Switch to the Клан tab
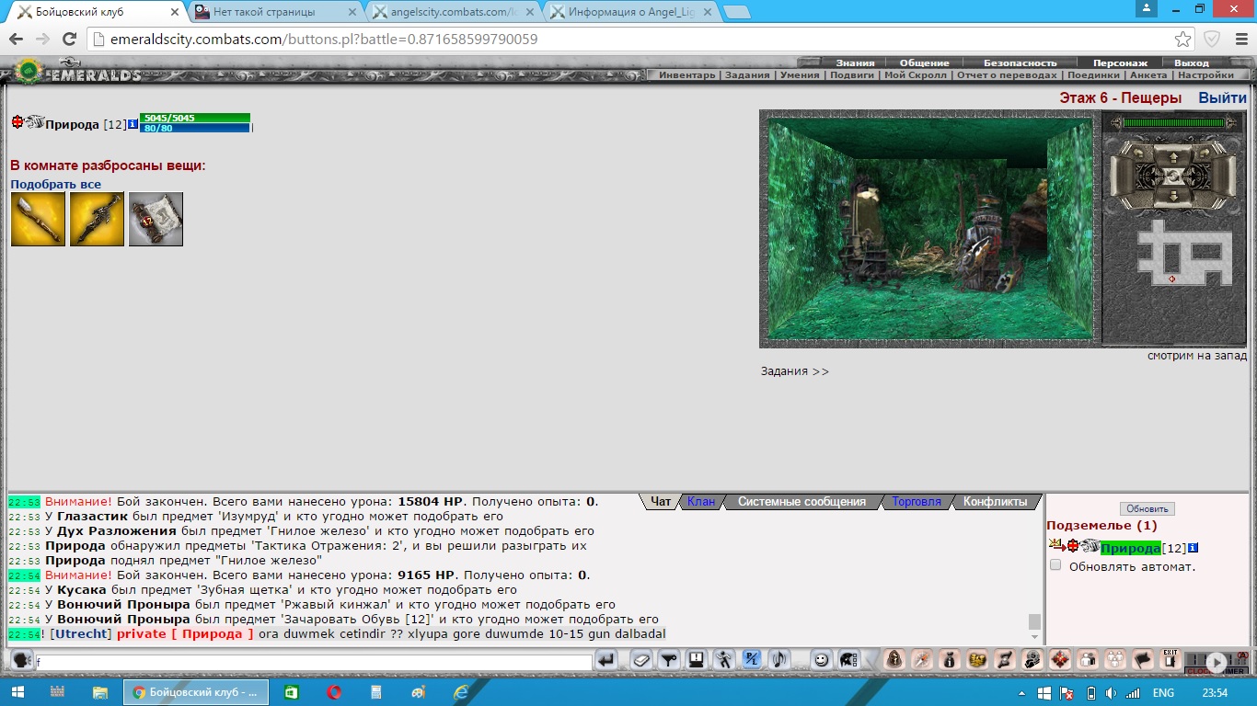The height and width of the screenshot is (706, 1257). click(x=701, y=502)
